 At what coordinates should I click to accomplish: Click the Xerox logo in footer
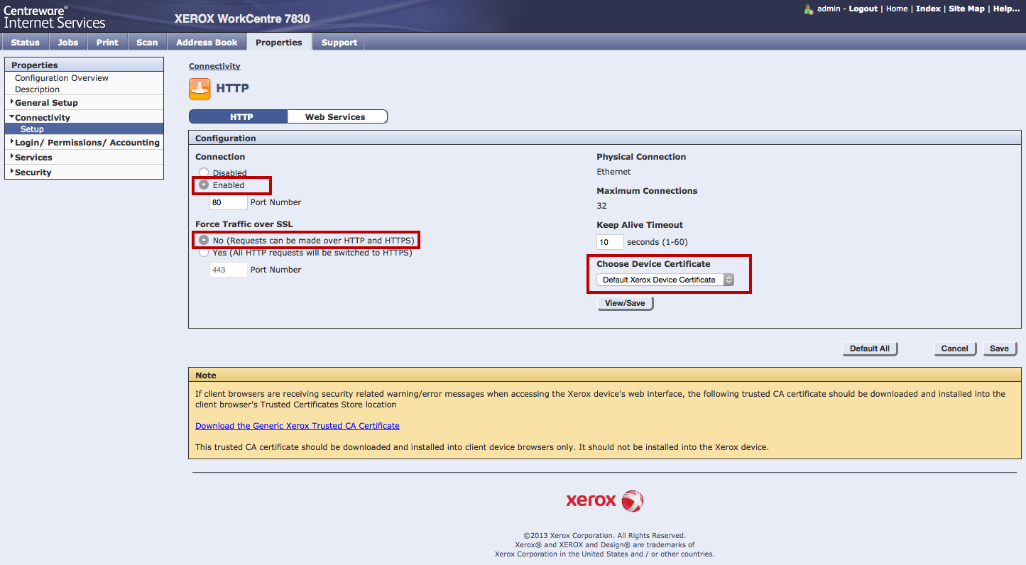pos(605,500)
